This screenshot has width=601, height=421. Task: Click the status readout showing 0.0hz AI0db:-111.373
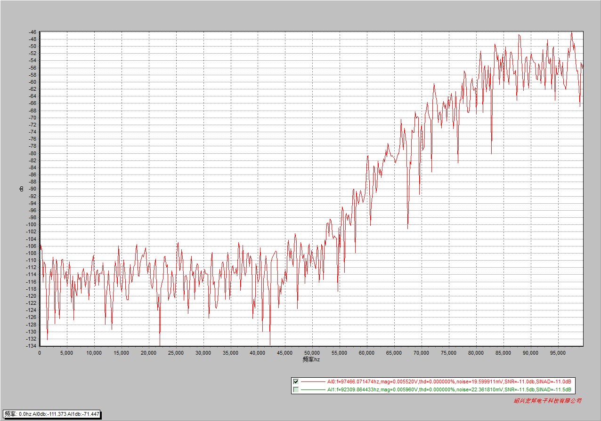click(52, 414)
